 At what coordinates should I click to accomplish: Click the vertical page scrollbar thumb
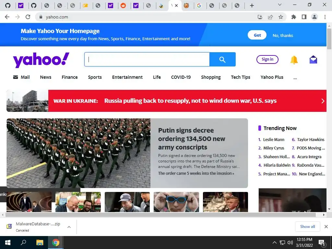329,39
